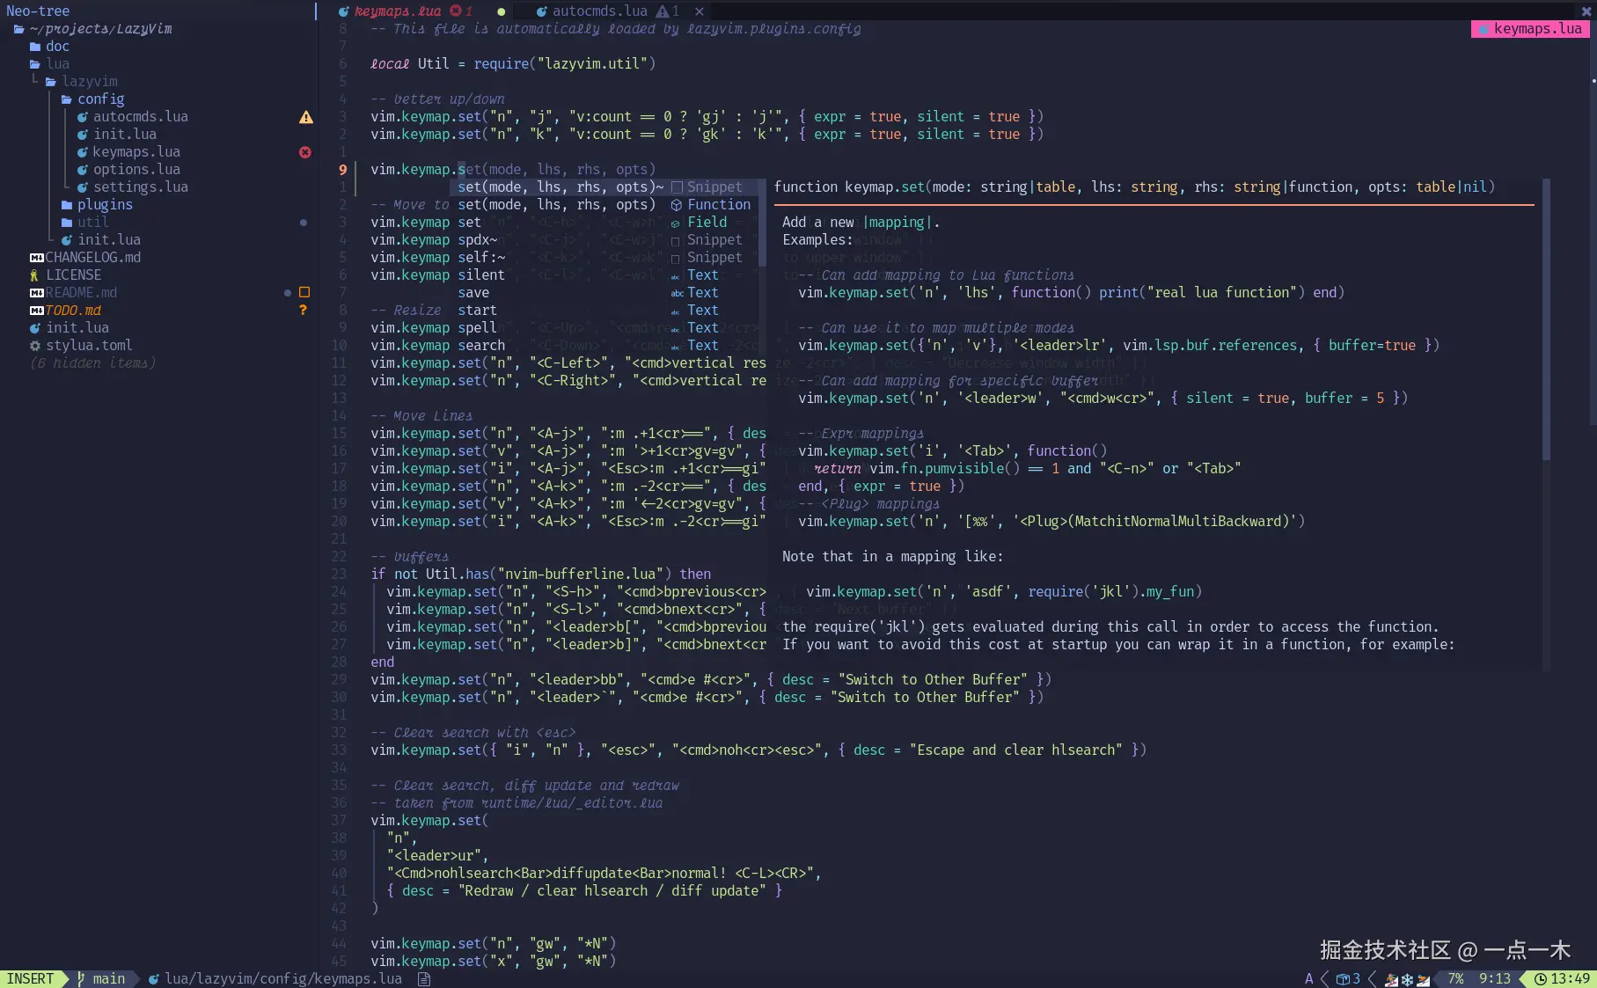This screenshot has width=1597, height=988.
Task: Select the keymaps.lua tab
Action: (400, 11)
